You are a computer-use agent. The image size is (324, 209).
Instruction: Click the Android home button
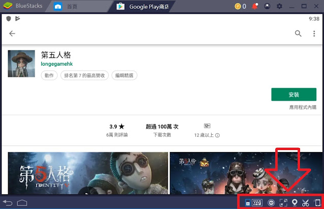[x=22, y=203]
